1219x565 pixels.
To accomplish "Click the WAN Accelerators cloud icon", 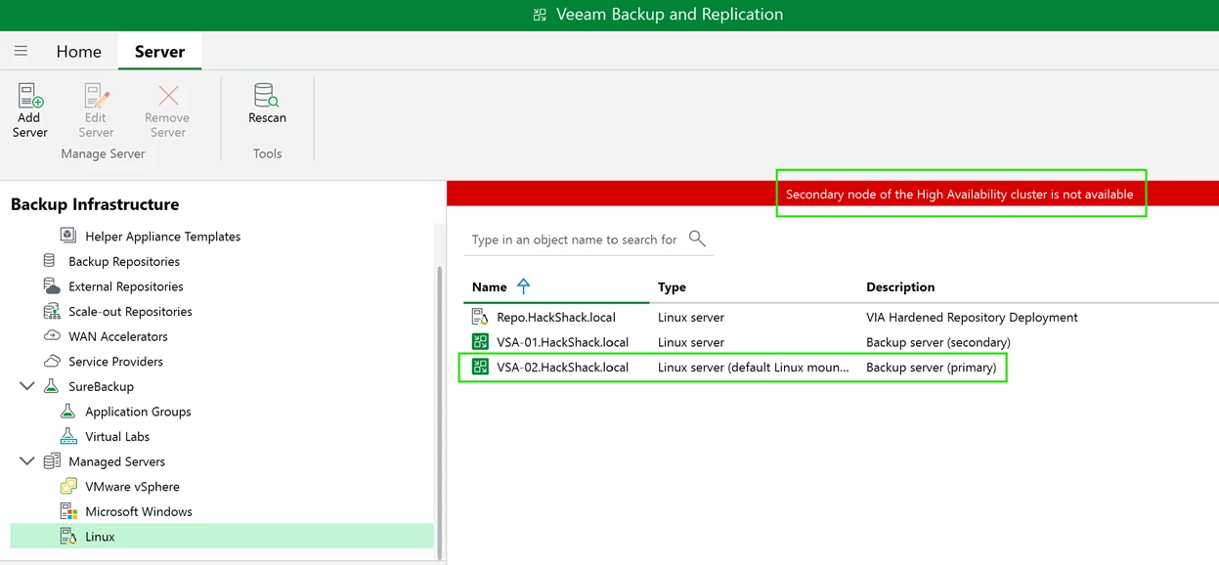I will (52, 336).
